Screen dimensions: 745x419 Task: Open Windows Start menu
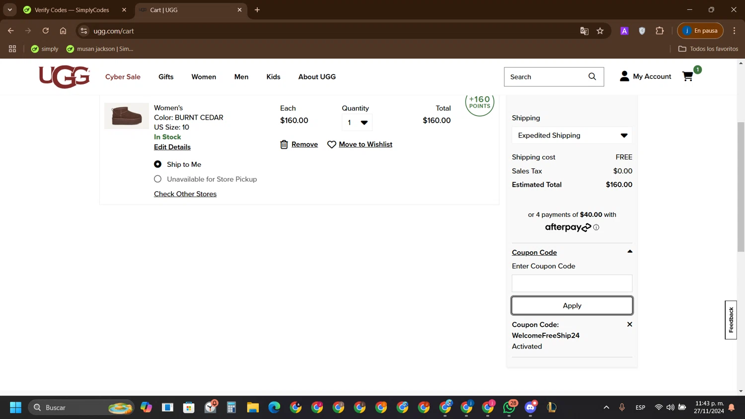tap(15, 408)
